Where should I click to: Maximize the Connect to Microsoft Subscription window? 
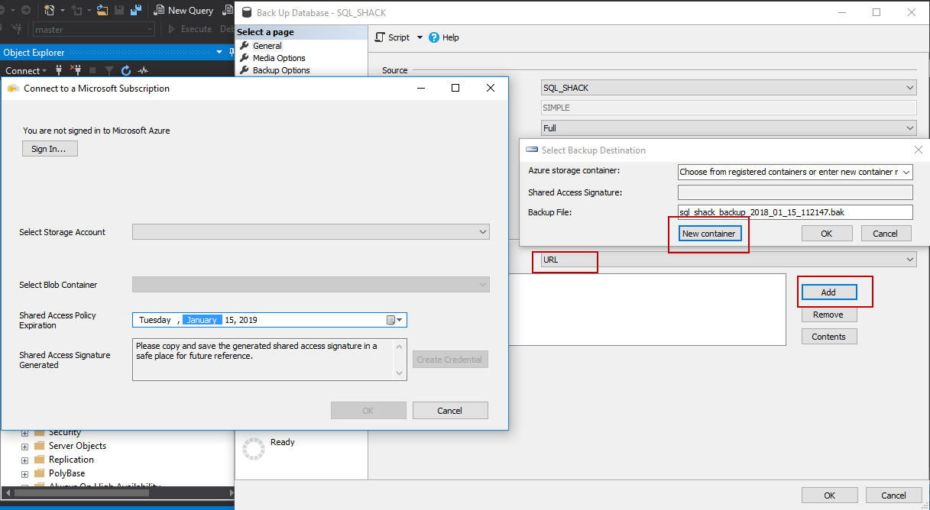click(x=455, y=88)
